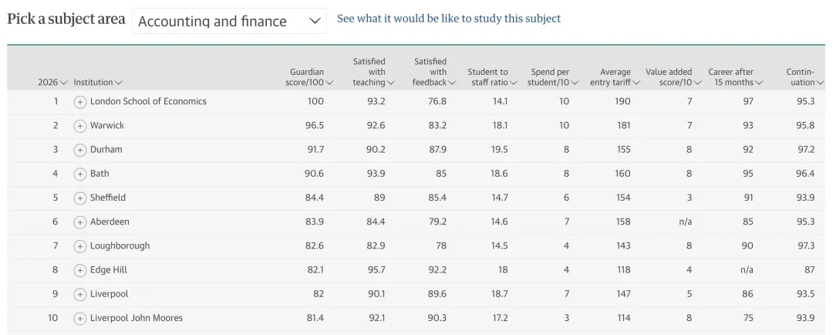Expand the London School of Economics row

click(x=80, y=102)
